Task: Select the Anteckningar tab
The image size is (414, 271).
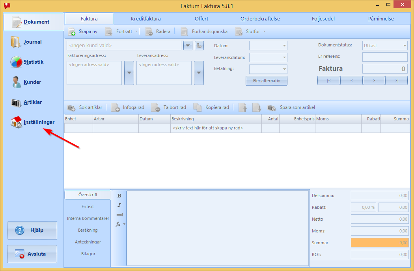Action: coord(88,242)
